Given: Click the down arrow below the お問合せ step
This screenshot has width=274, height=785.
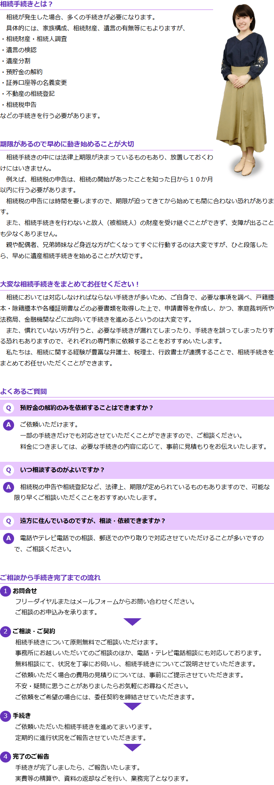Looking at the screenshot, I should (132, 622).
